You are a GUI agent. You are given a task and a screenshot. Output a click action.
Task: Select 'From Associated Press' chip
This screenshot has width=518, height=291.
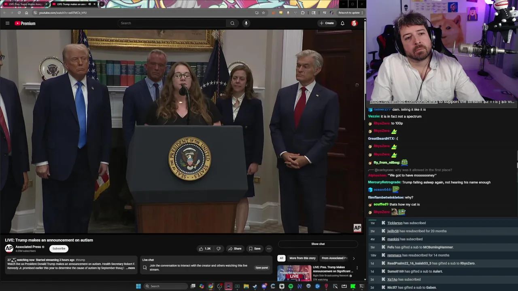[334, 258]
